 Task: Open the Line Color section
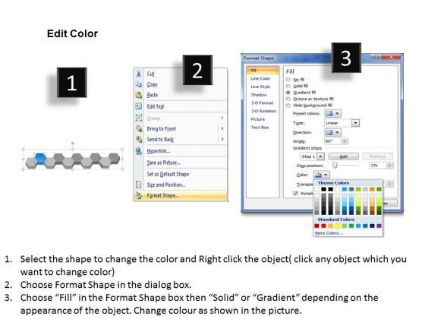point(260,78)
